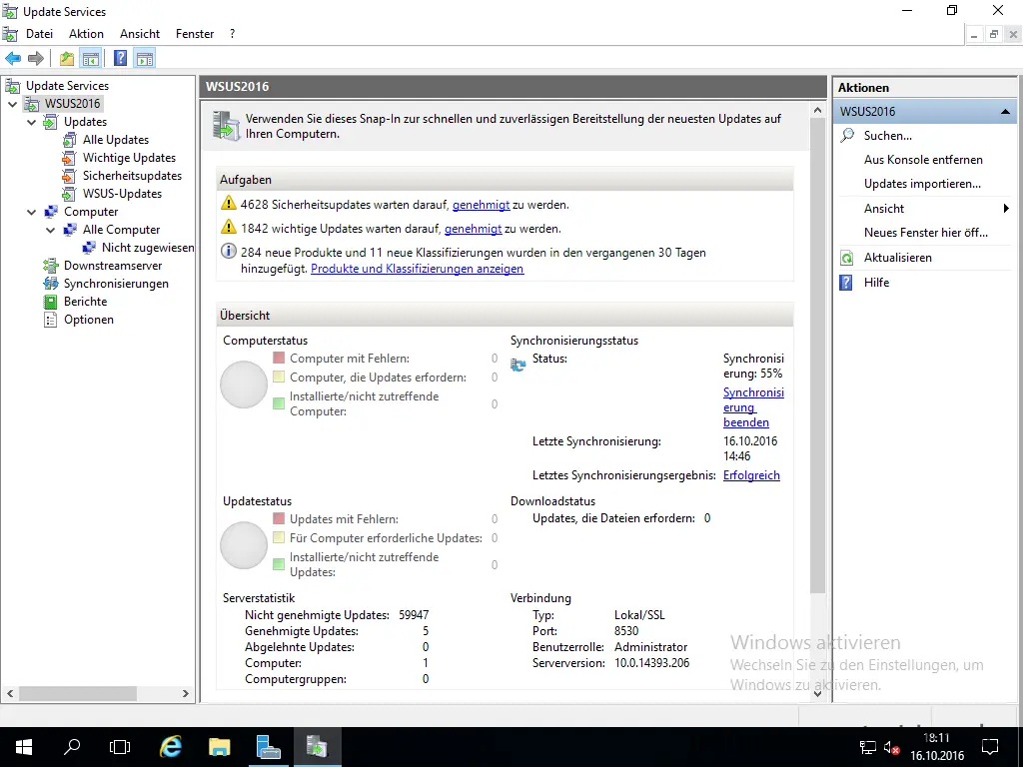Click the Forward arrow toolbar icon

pos(36,59)
